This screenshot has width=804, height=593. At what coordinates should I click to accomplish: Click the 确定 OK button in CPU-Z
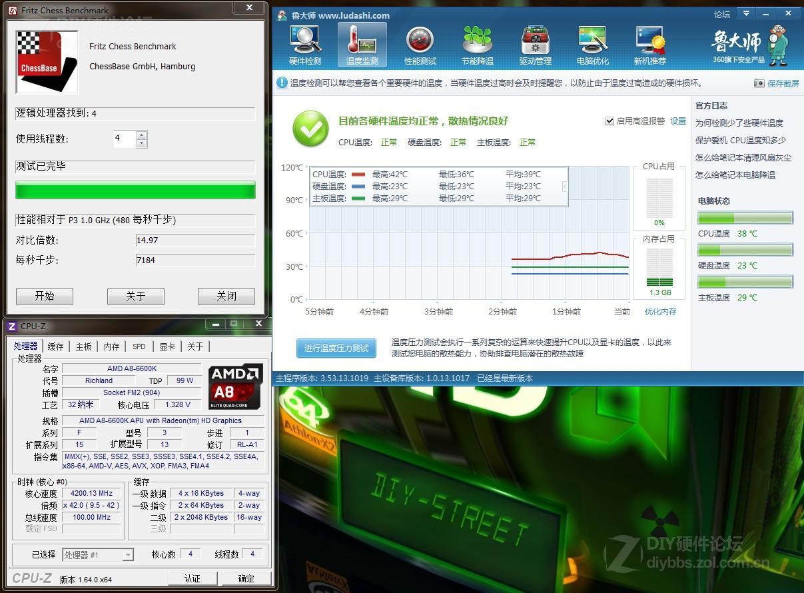246,578
